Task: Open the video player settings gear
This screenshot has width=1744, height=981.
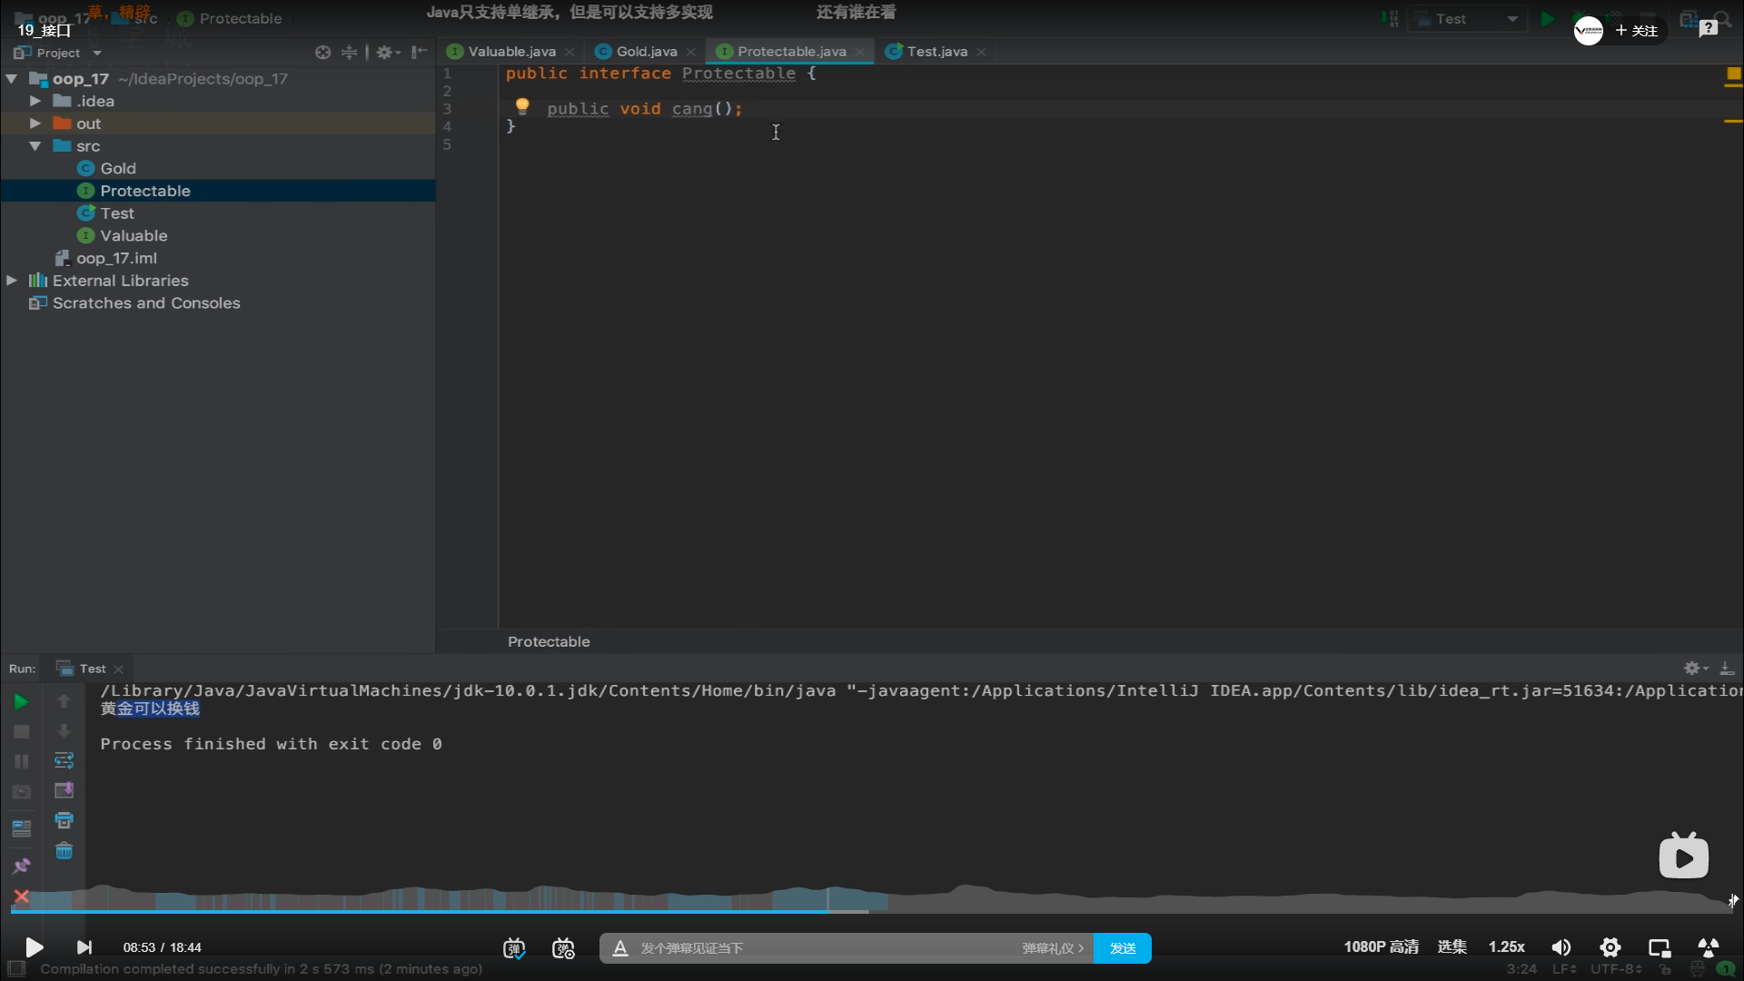Action: click(x=1610, y=947)
